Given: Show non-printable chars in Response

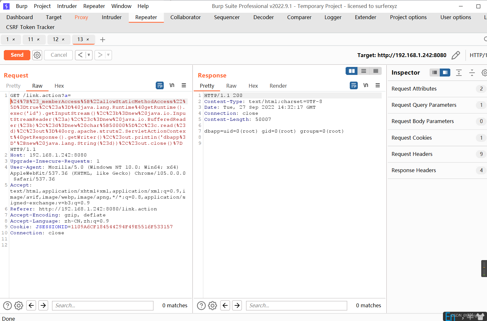Looking at the screenshot, I should tap(366, 85).
